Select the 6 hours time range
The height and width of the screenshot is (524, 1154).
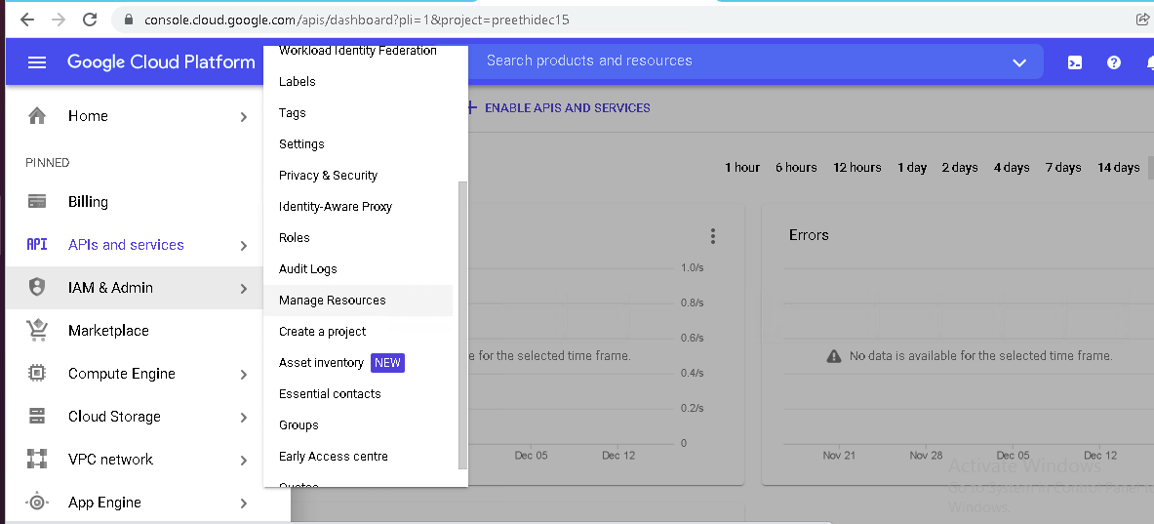coord(796,167)
